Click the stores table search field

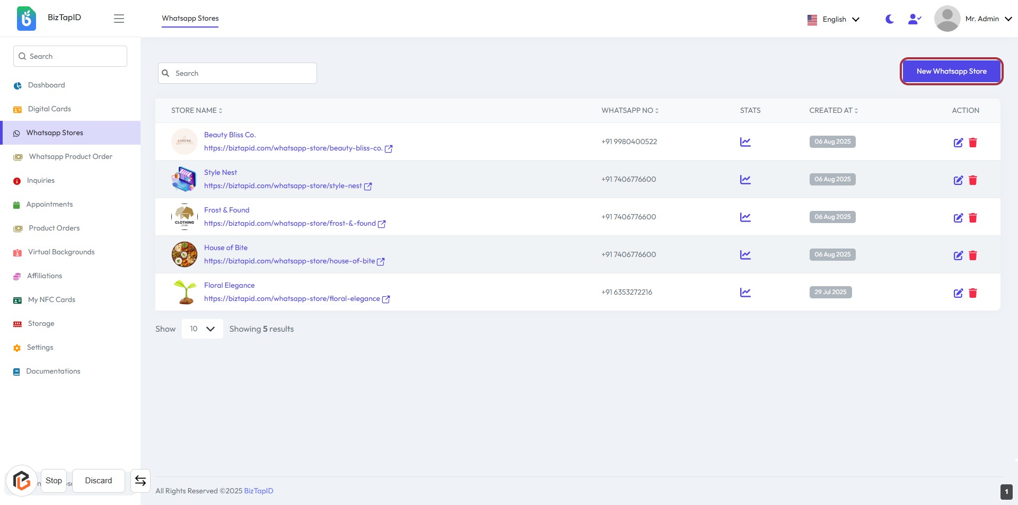[238, 73]
